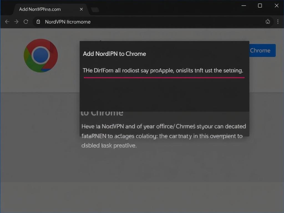Click the text line 'dsbled lask preatiive.'
The height and width of the screenshot is (213, 284).
click(x=109, y=145)
